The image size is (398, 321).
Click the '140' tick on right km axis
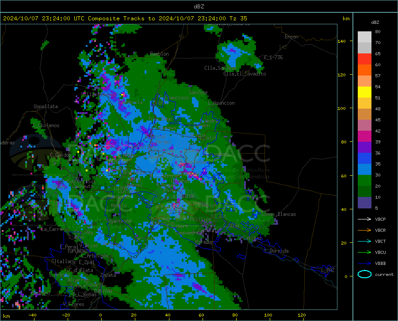342,41
